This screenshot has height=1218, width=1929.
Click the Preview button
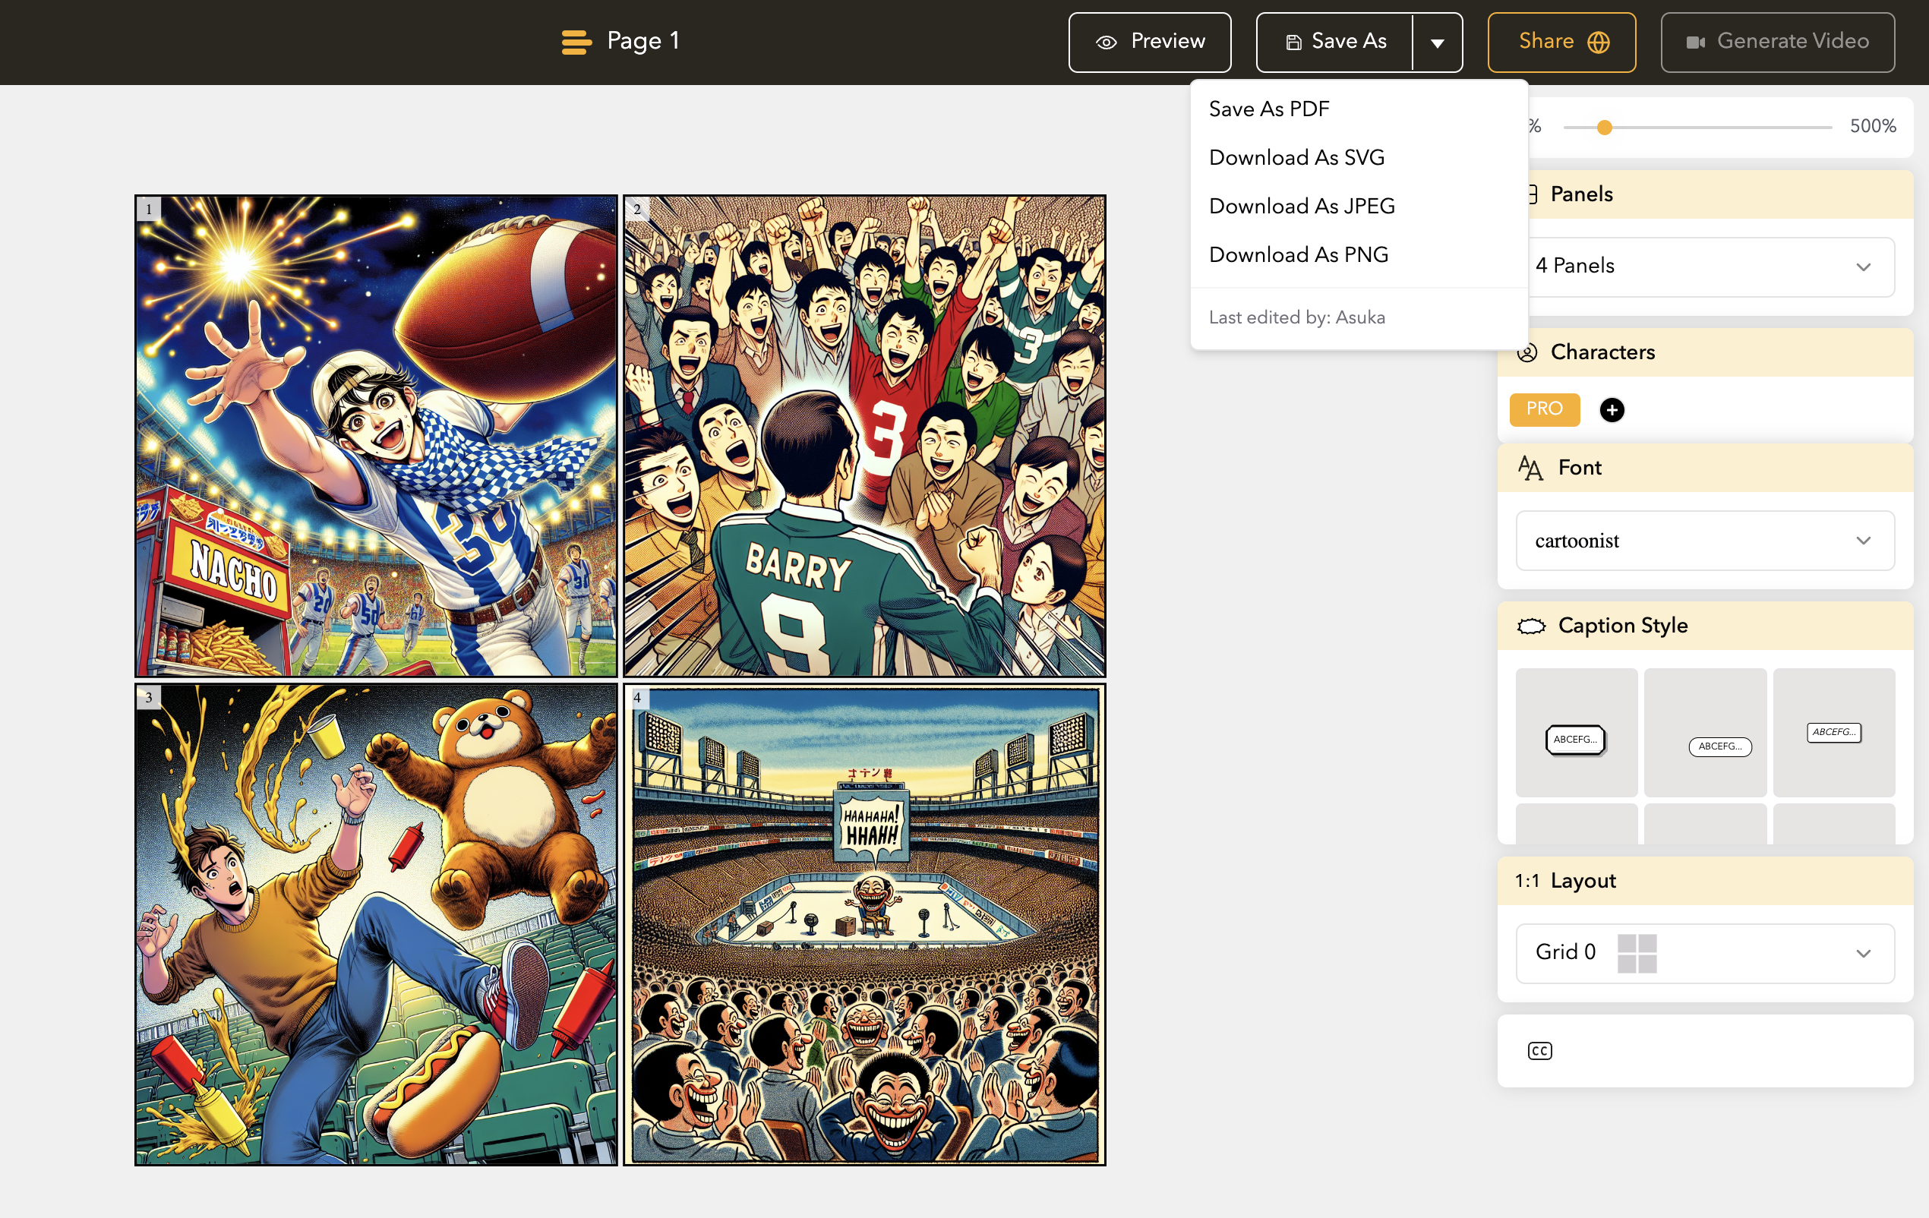tap(1149, 43)
